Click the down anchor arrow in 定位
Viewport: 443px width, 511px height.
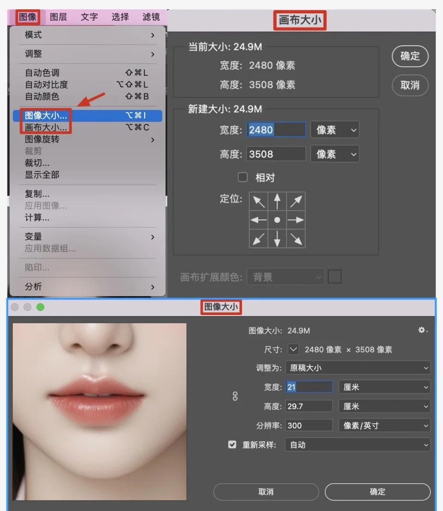coord(277,239)
